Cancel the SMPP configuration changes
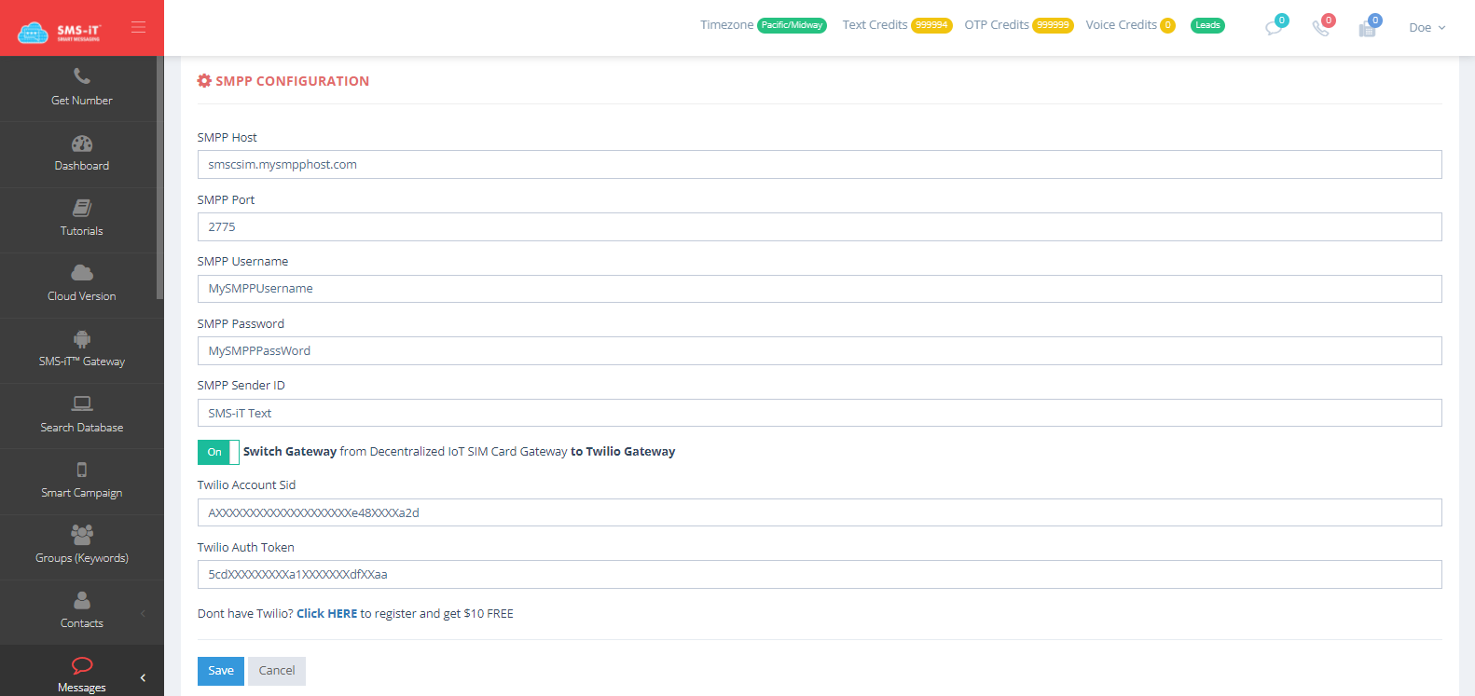 click(277, 671)
